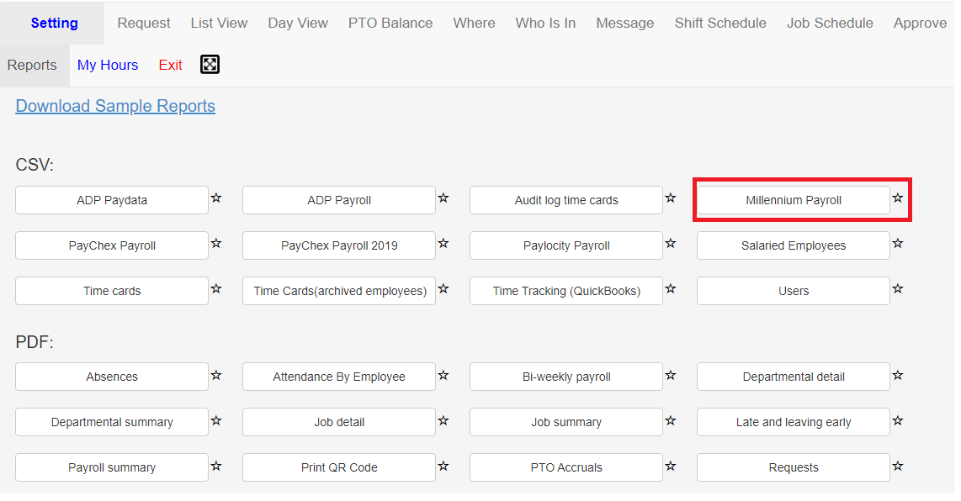
Task: Star the Requests PDF report
Action: click(898, 466)
